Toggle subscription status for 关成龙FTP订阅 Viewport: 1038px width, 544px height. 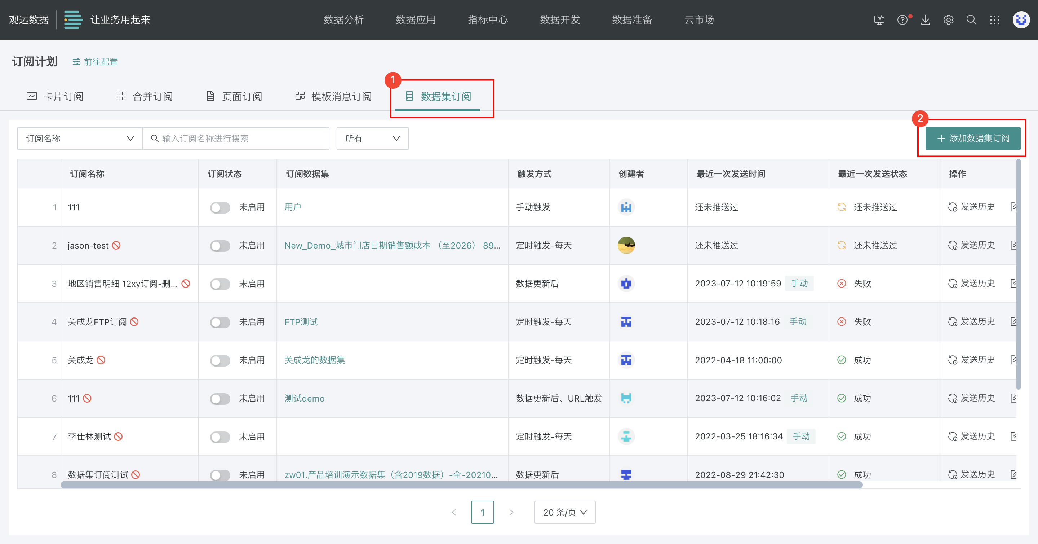(220, 322)
